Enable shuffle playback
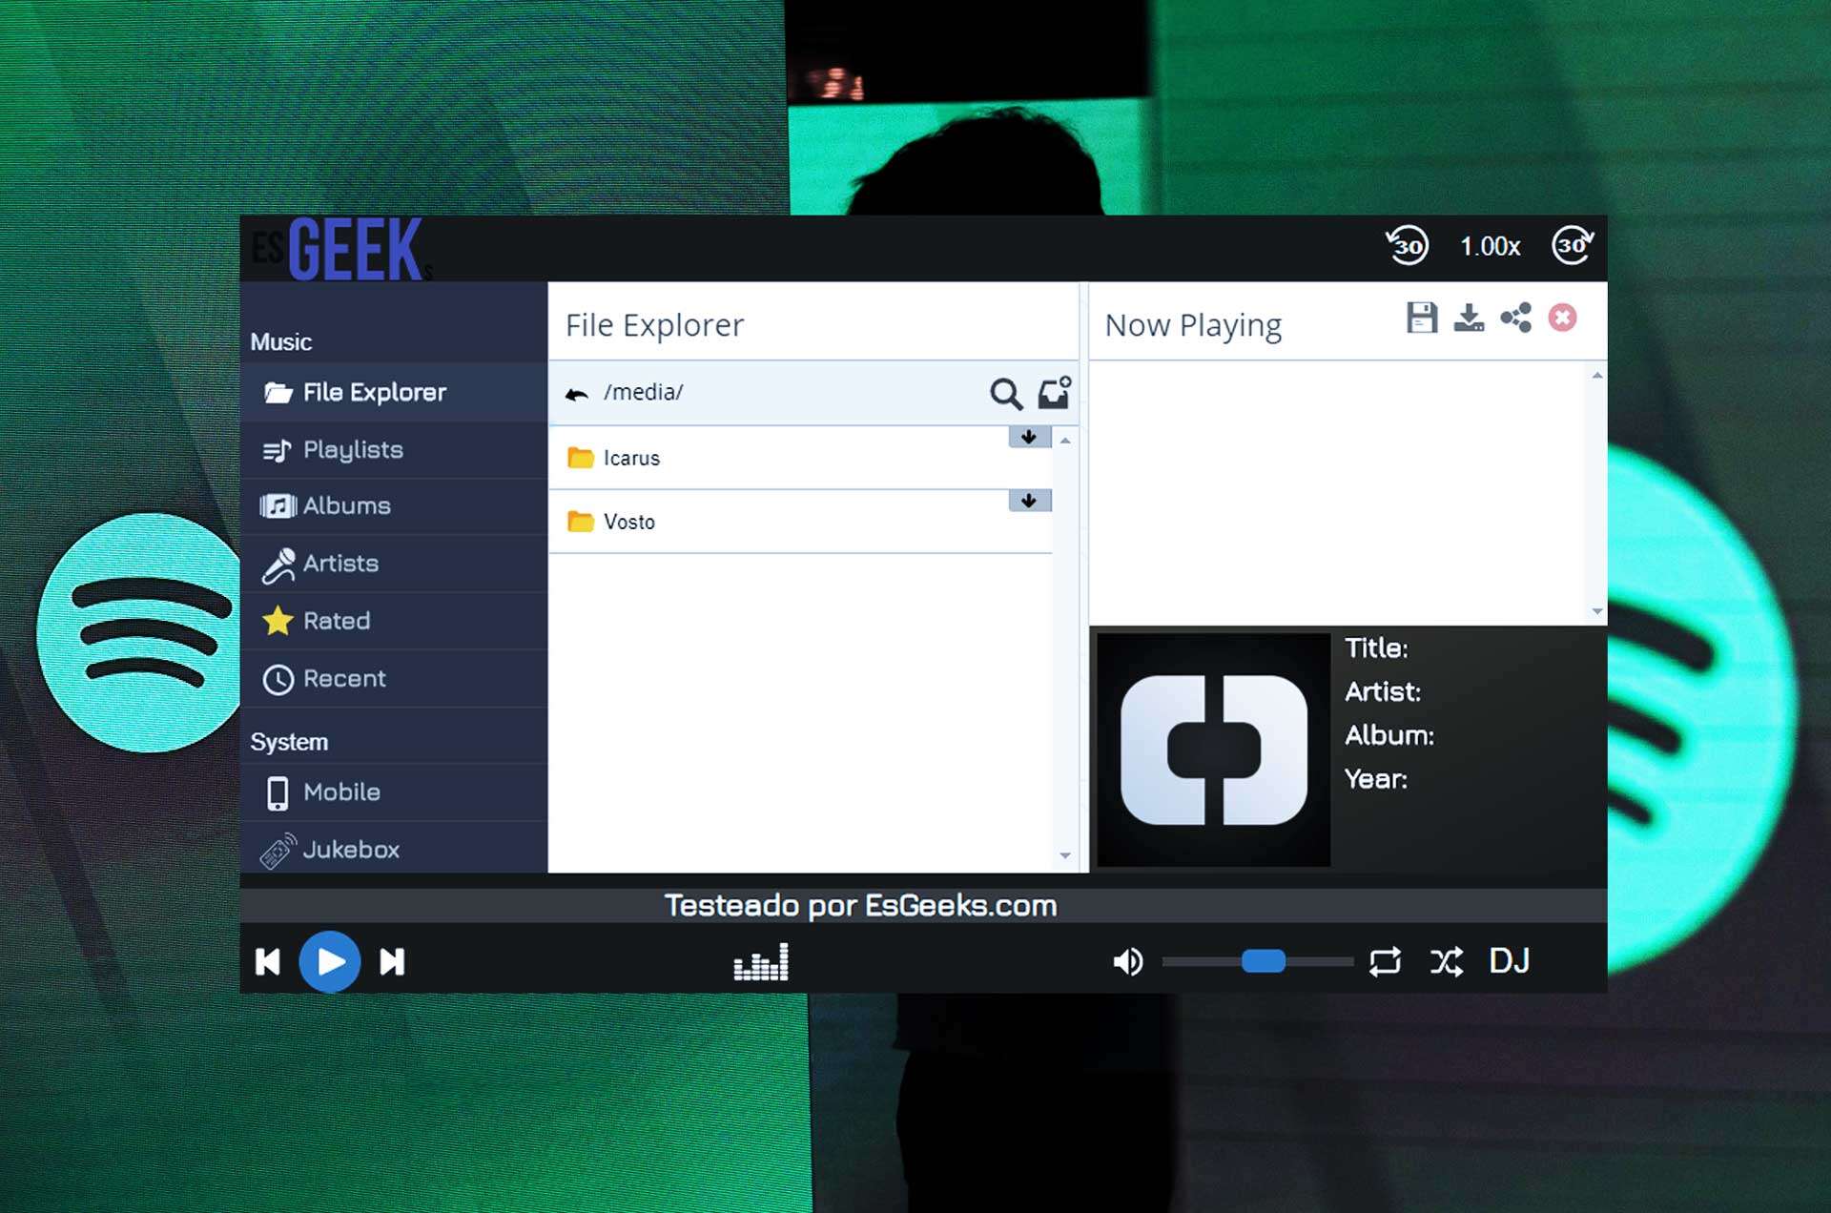The width and height of the screenshot is (1831, 1213). coord(1449,962)
